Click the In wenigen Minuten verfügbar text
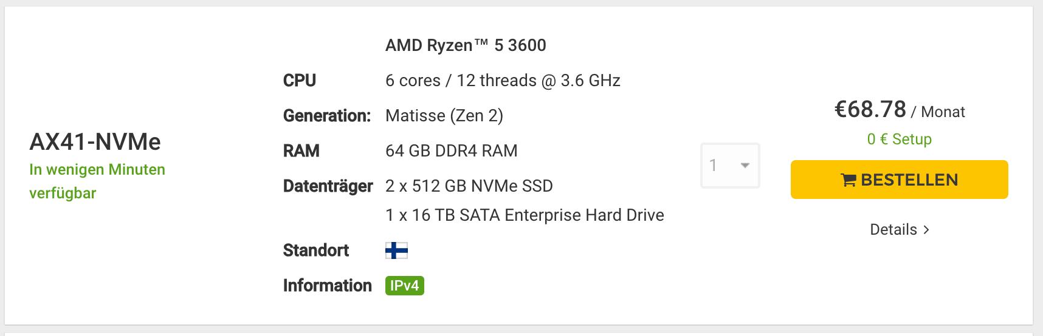The width and height of the screenshot is (1043, 336). click(x=97, y=181)
